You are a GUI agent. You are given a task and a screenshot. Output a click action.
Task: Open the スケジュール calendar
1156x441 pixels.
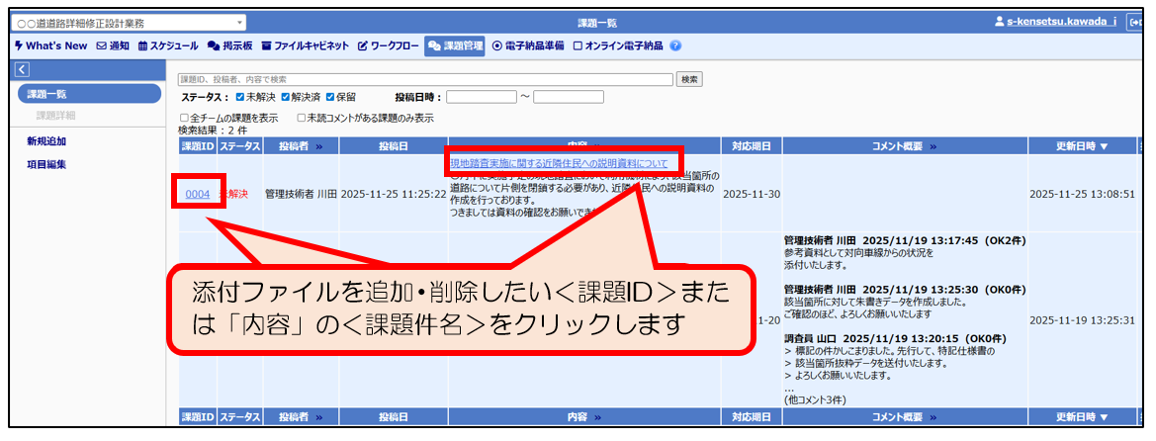click(x=170, y=45)
